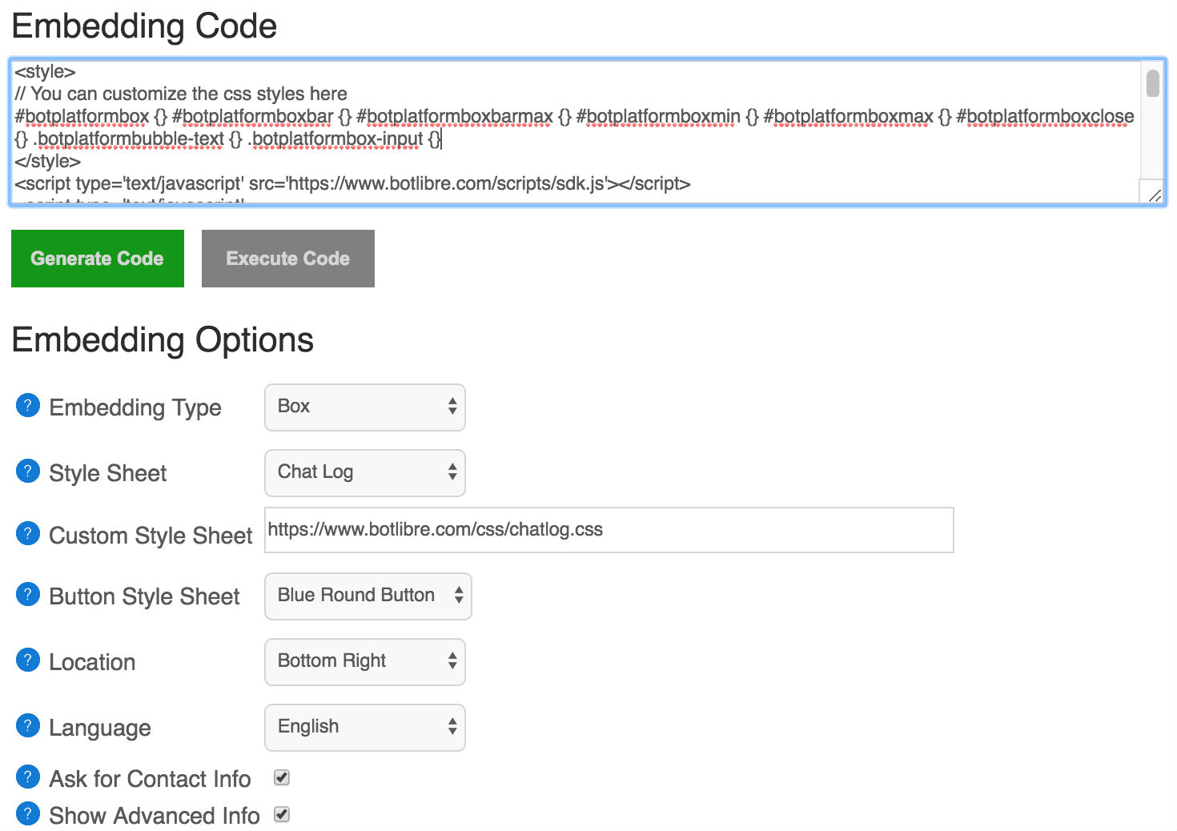Click the Ask for Contact Info label
This screenshot has width=1177, height=831.
coord(150,779)
